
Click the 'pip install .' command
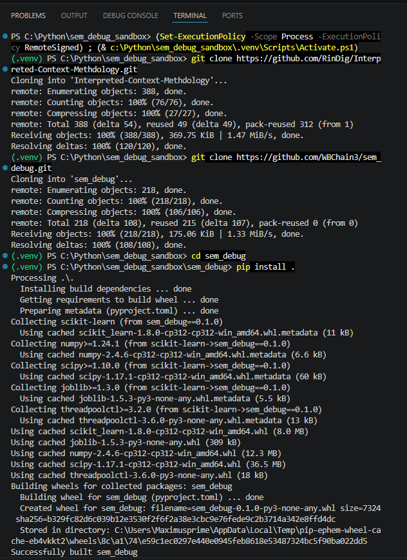[x=265, y=267]
